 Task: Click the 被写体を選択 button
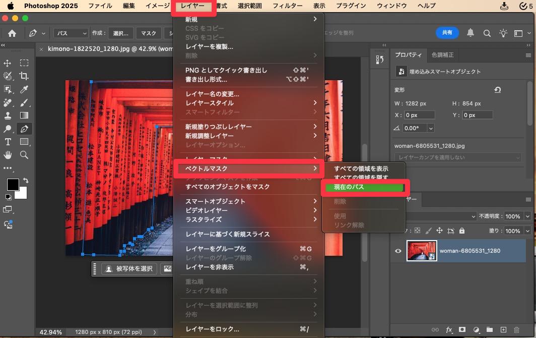(129, 269)
